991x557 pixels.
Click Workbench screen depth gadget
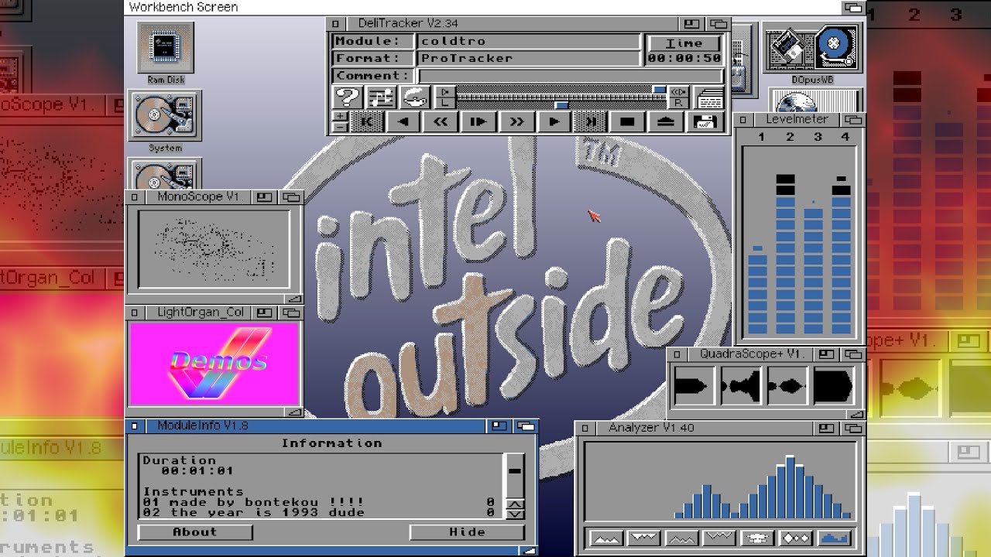853,7
